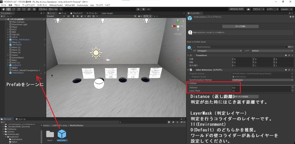Click the Step frame button
Image resolution: width=295 pixels, height=144 pixels.
[149, 9]
